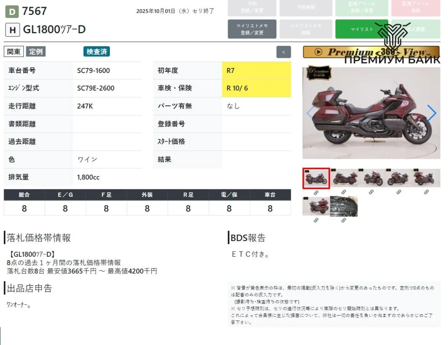
Task: Click the Premium BDS Auction badge on photo
Action: (319, 73)
